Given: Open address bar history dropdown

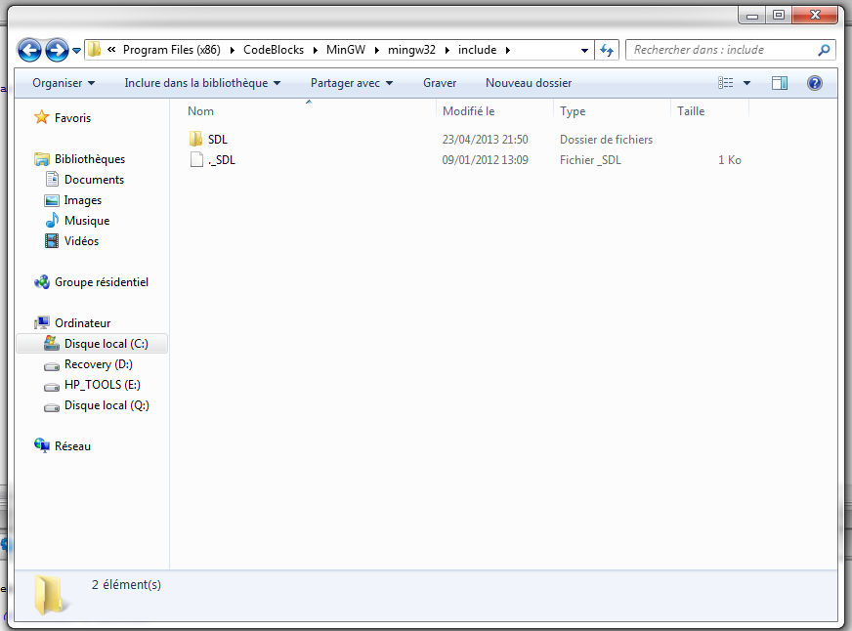Looking at the screenshot, I should tap(584, 51).
